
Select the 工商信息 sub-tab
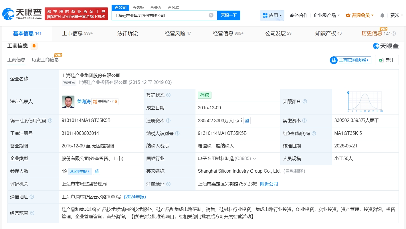pos(16,60)
